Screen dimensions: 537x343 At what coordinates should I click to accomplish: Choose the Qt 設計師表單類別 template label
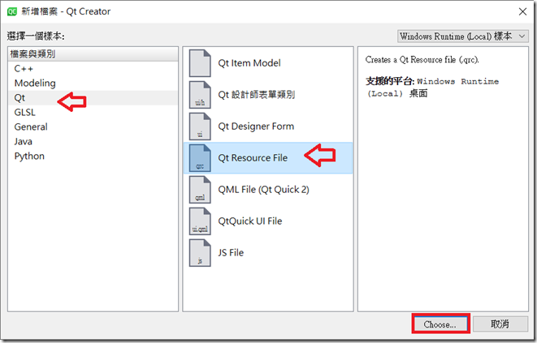pyautogui.click(x=257, y=95)
